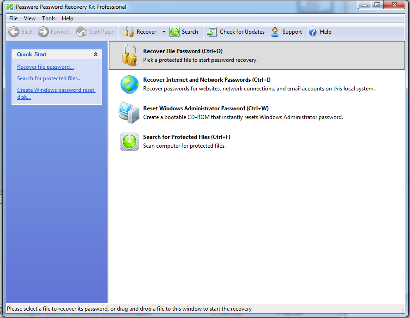Click 'Pick a protected file to start' description
The image size is (410, 318).
[200, 60]
